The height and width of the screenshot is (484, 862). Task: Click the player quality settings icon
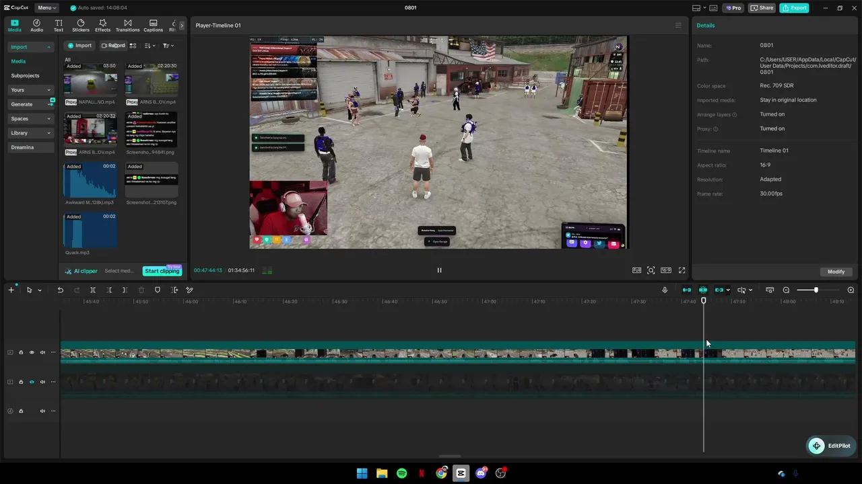coord(636,270)
